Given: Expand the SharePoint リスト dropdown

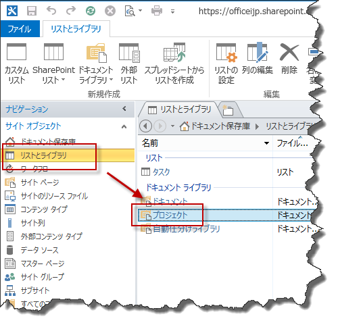Looking at the screenshot, I should (x=53, y=64).
